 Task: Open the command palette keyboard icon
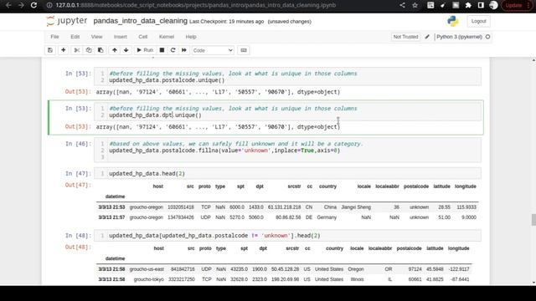(244, 50)
